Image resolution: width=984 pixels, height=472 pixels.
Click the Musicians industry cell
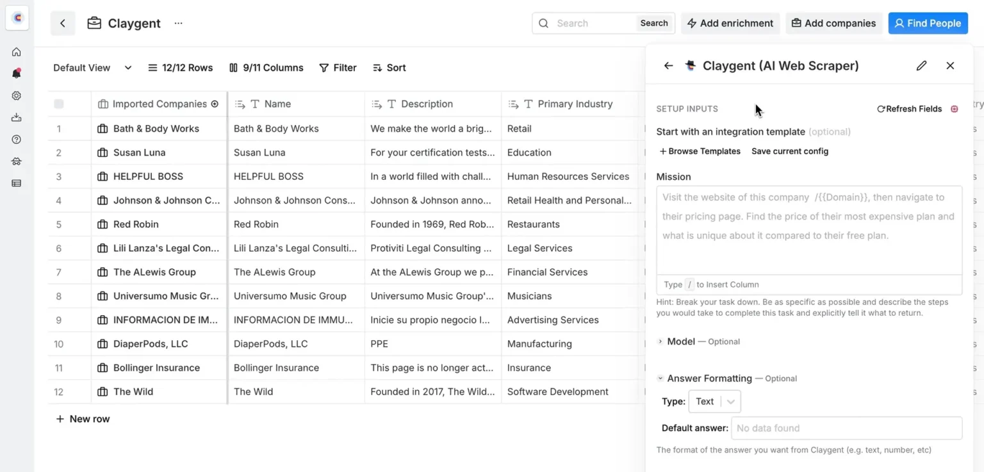[x=570, y=296]
